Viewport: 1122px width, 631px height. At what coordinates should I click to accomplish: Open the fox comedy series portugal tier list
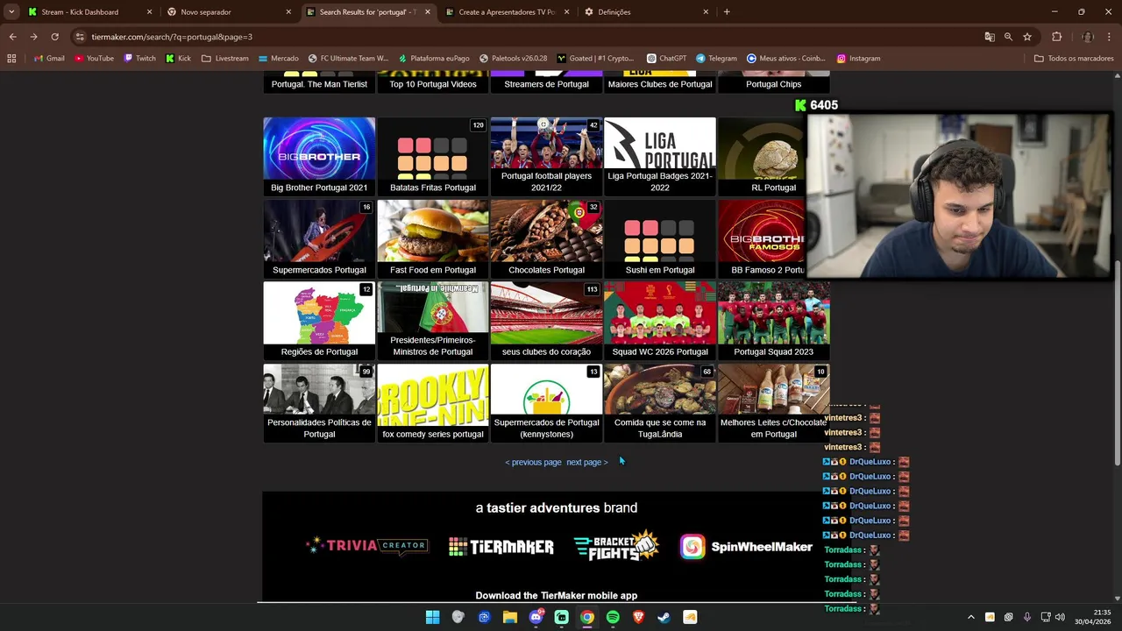433,403
